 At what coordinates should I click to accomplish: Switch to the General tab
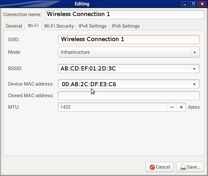pos(14,26)
